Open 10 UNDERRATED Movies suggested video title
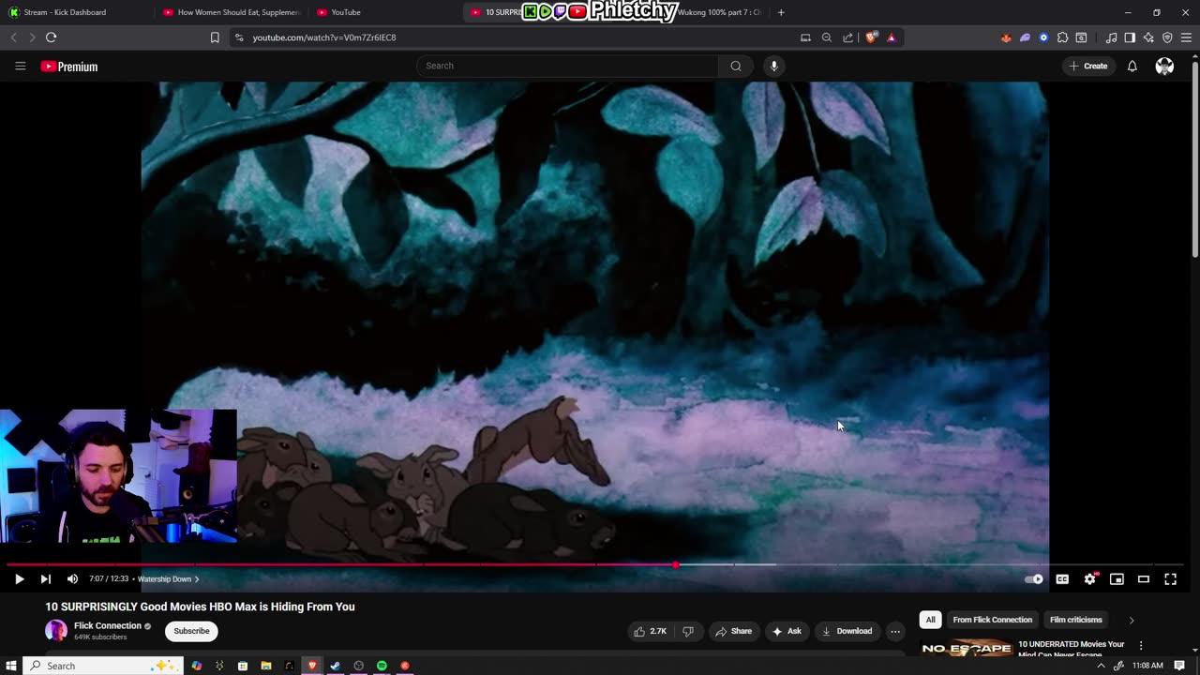Screen dimensions: 1200x675 (1072, 649)
